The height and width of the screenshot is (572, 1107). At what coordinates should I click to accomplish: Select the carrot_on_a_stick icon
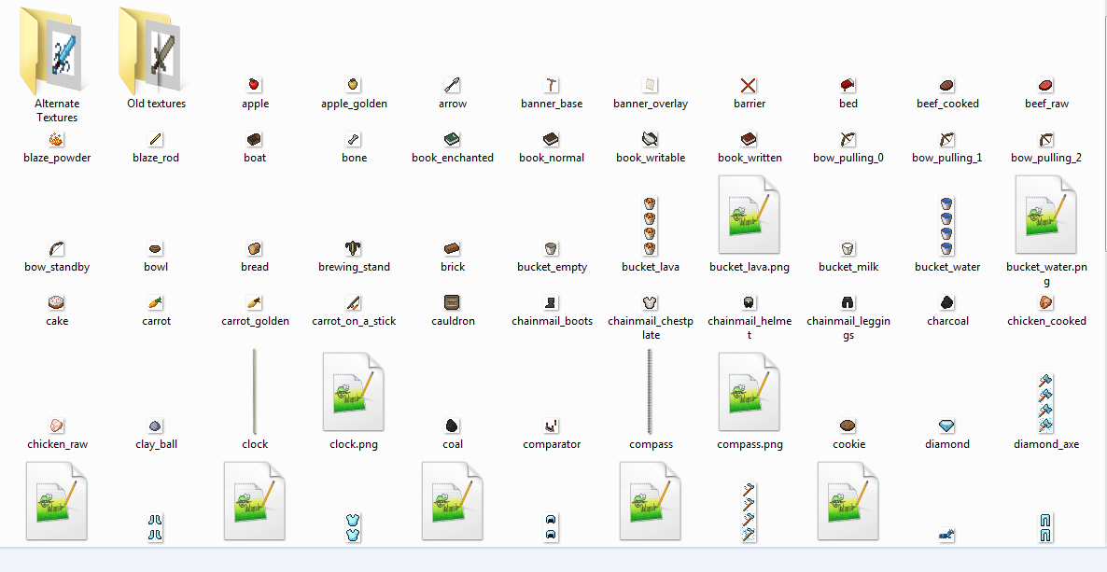(353, 302)
